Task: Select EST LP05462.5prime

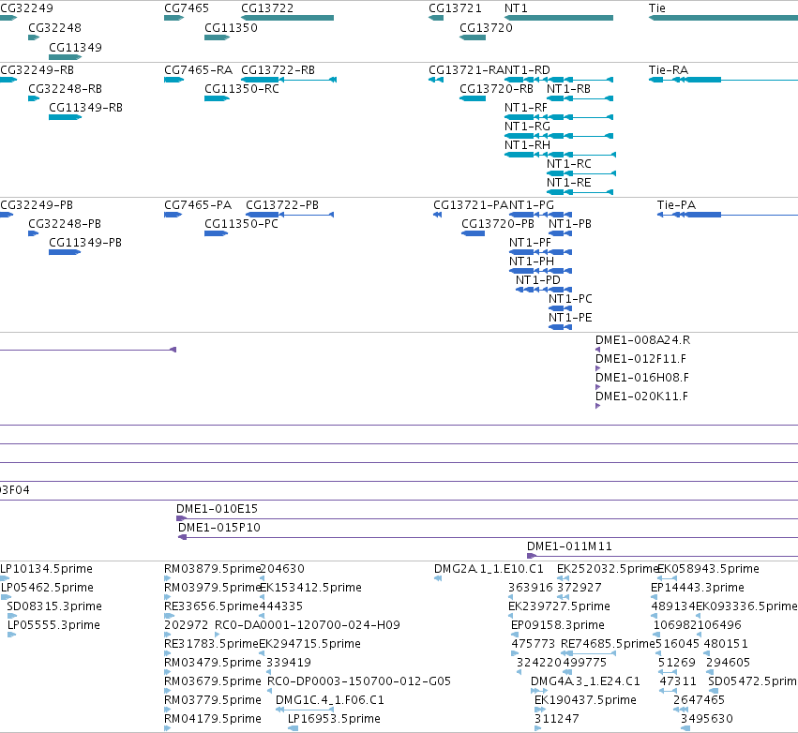Action: point(47,588)
